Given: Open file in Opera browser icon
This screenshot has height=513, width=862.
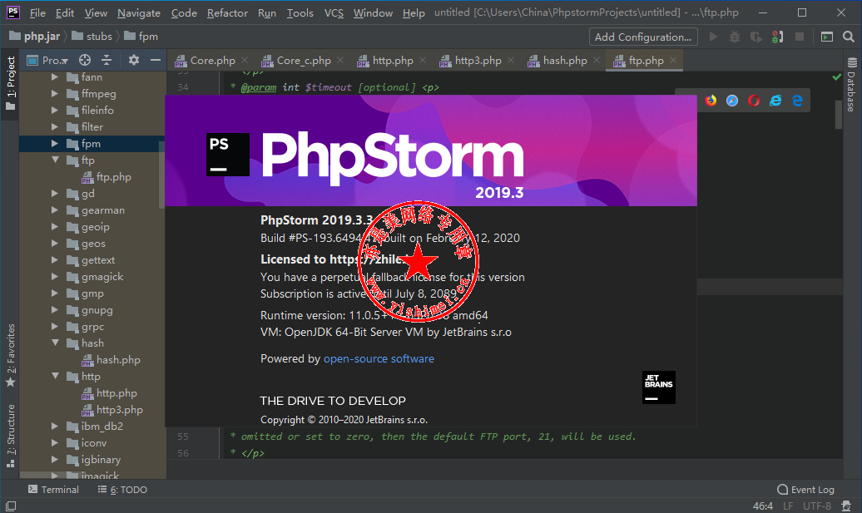Looking at the screenshot, I should (754, 101).
